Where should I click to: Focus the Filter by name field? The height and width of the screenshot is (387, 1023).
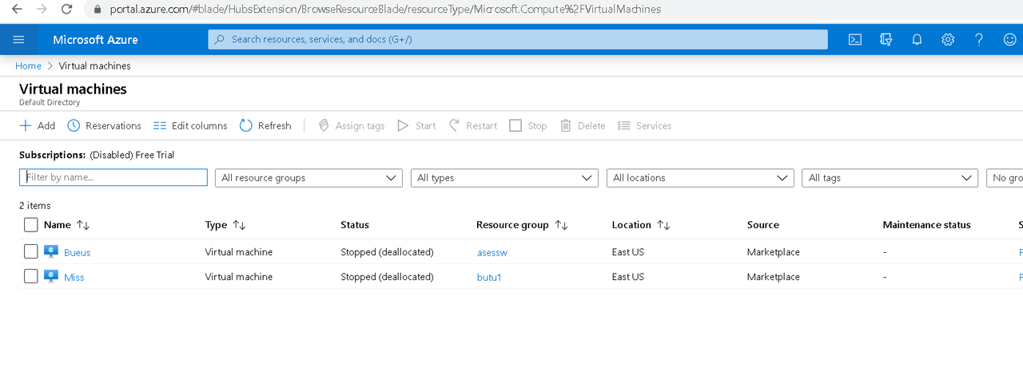pyautogui.click(x=113, y=177)
